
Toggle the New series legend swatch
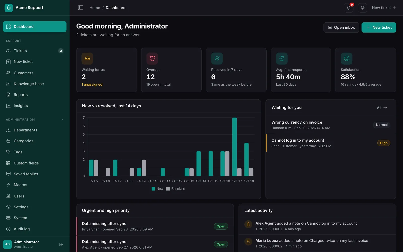tap(153, 189)
